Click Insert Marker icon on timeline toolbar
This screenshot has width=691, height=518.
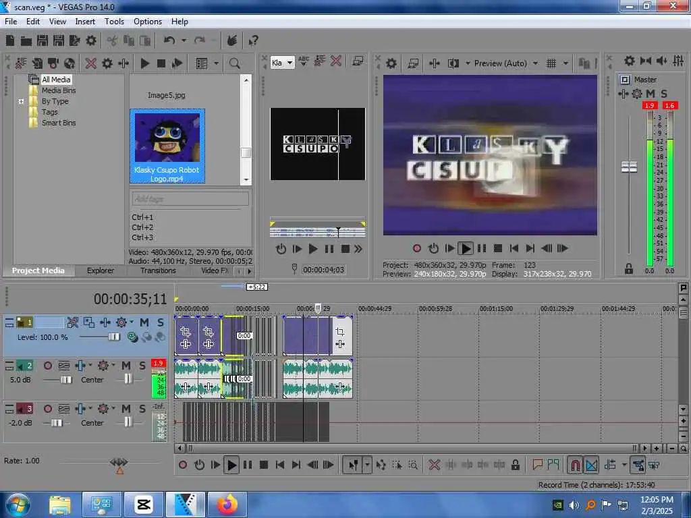pos(537,465)
